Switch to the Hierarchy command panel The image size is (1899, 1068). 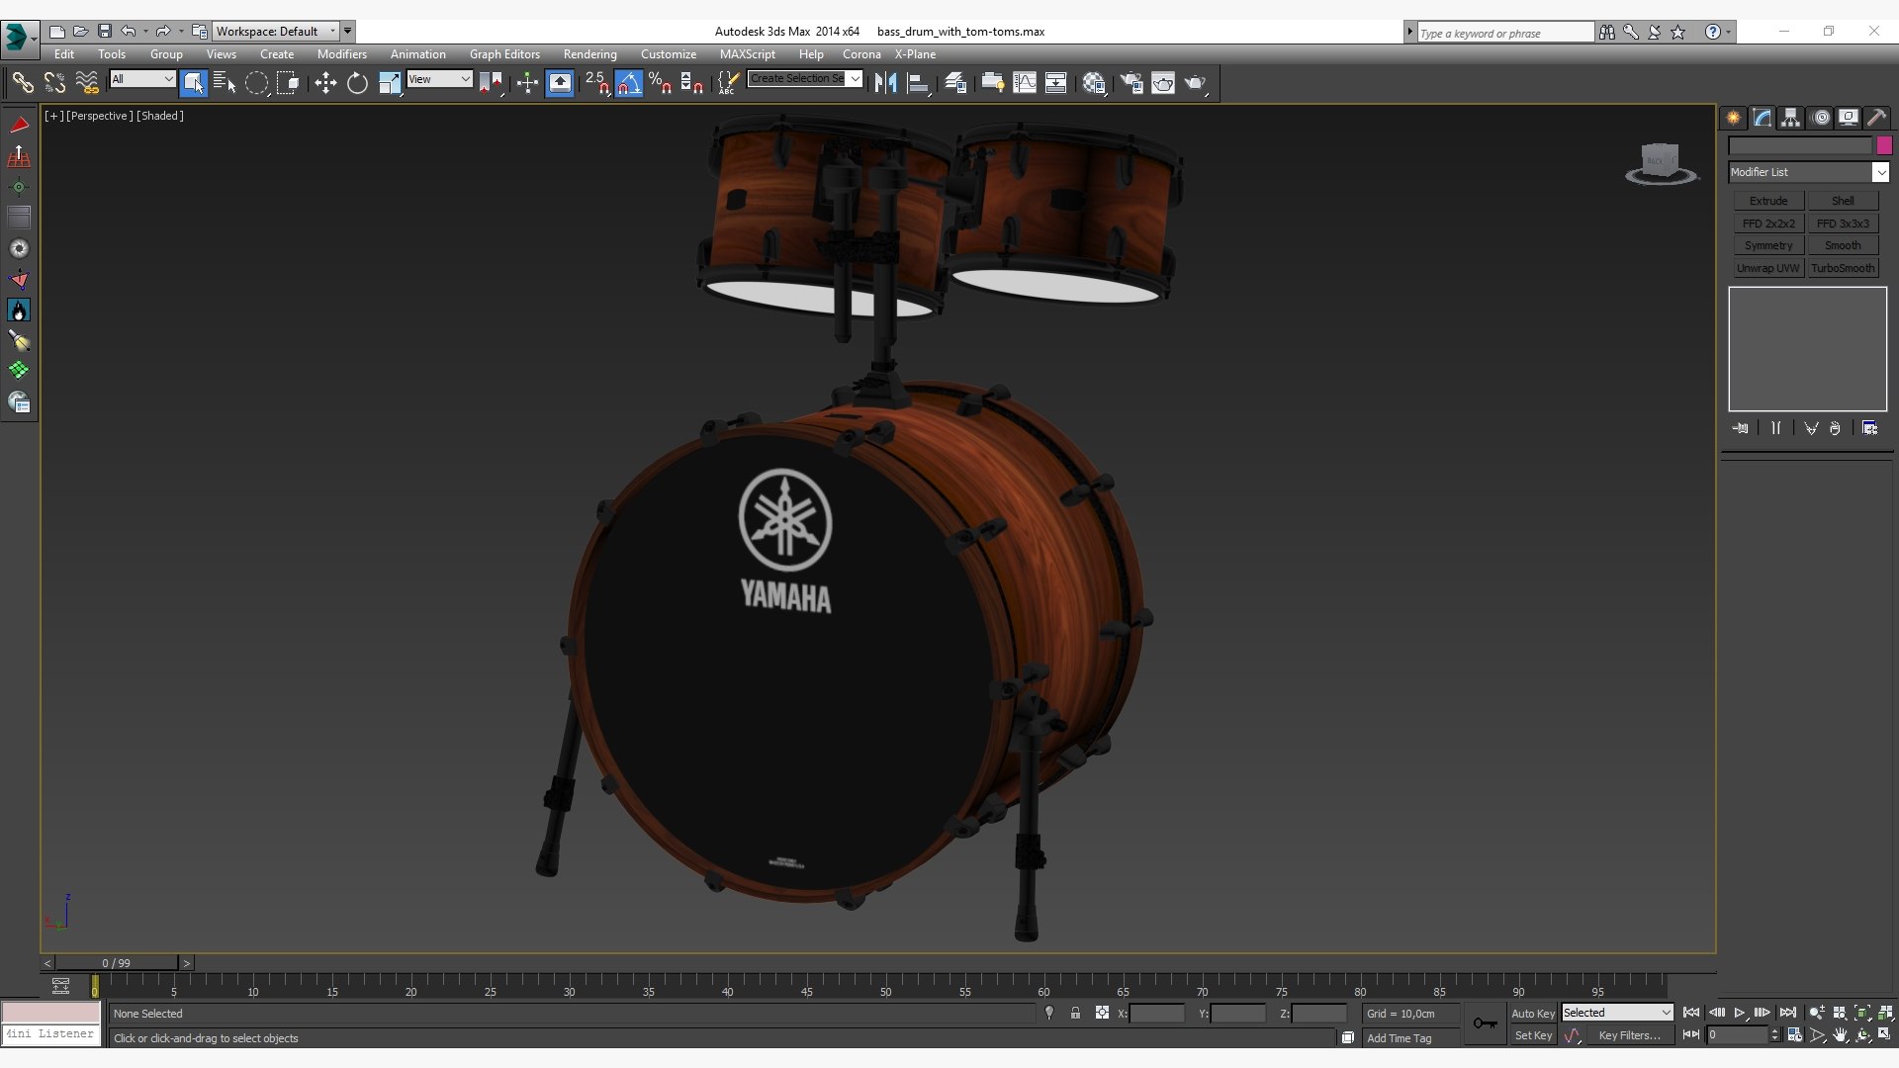pos(1791,118)
